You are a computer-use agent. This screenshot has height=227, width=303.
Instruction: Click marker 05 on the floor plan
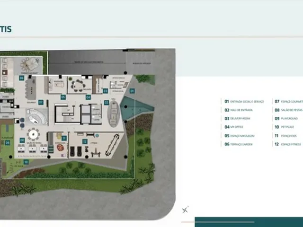click(x=63, y=97)
